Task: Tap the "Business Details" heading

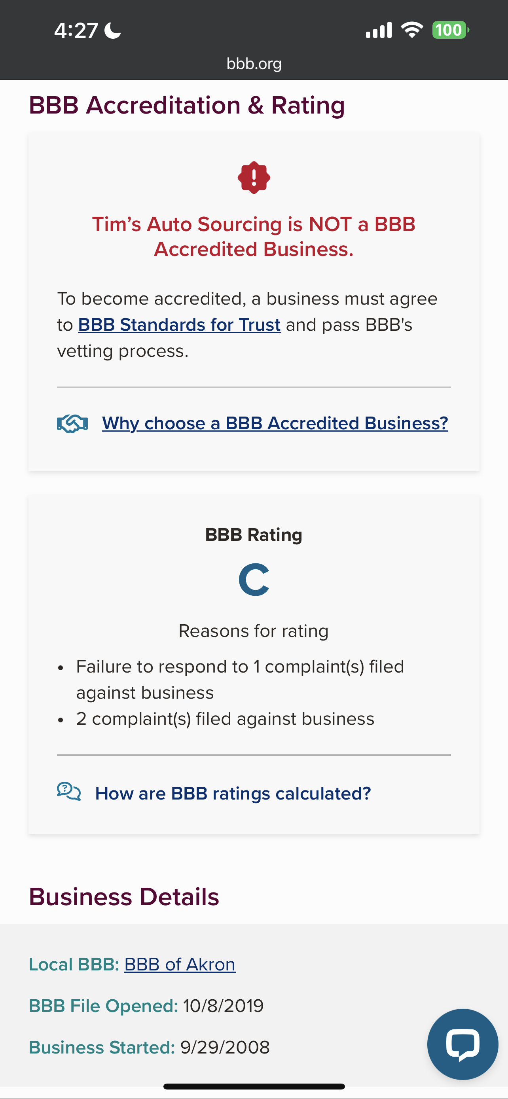Action: click(124, 896)
